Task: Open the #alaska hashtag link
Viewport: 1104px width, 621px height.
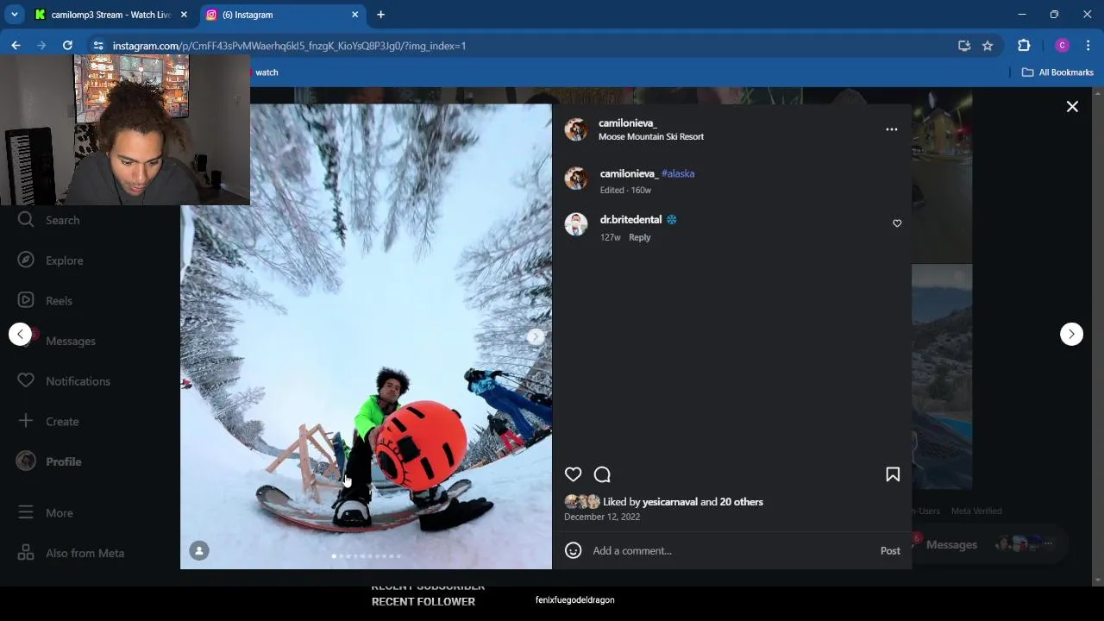Action: coord(678,173)
